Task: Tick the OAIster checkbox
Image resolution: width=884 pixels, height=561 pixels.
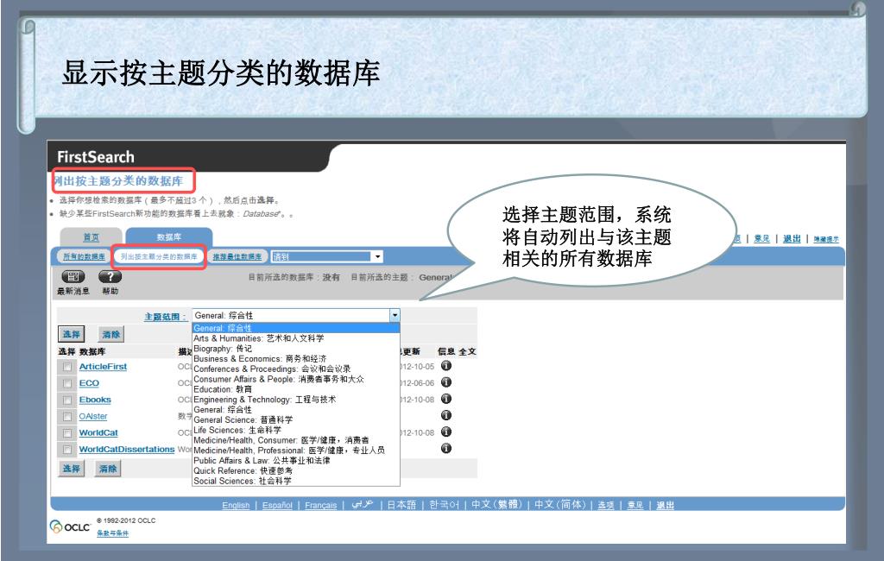Action: coord(67,417)
